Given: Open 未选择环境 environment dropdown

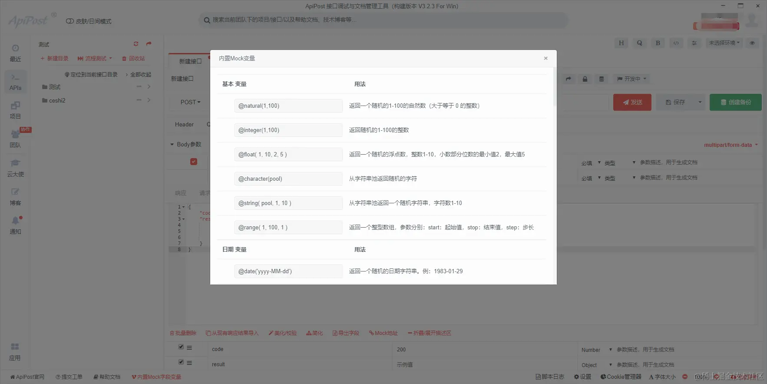Looking at the screenshot, I should click(x=724, y=43).
